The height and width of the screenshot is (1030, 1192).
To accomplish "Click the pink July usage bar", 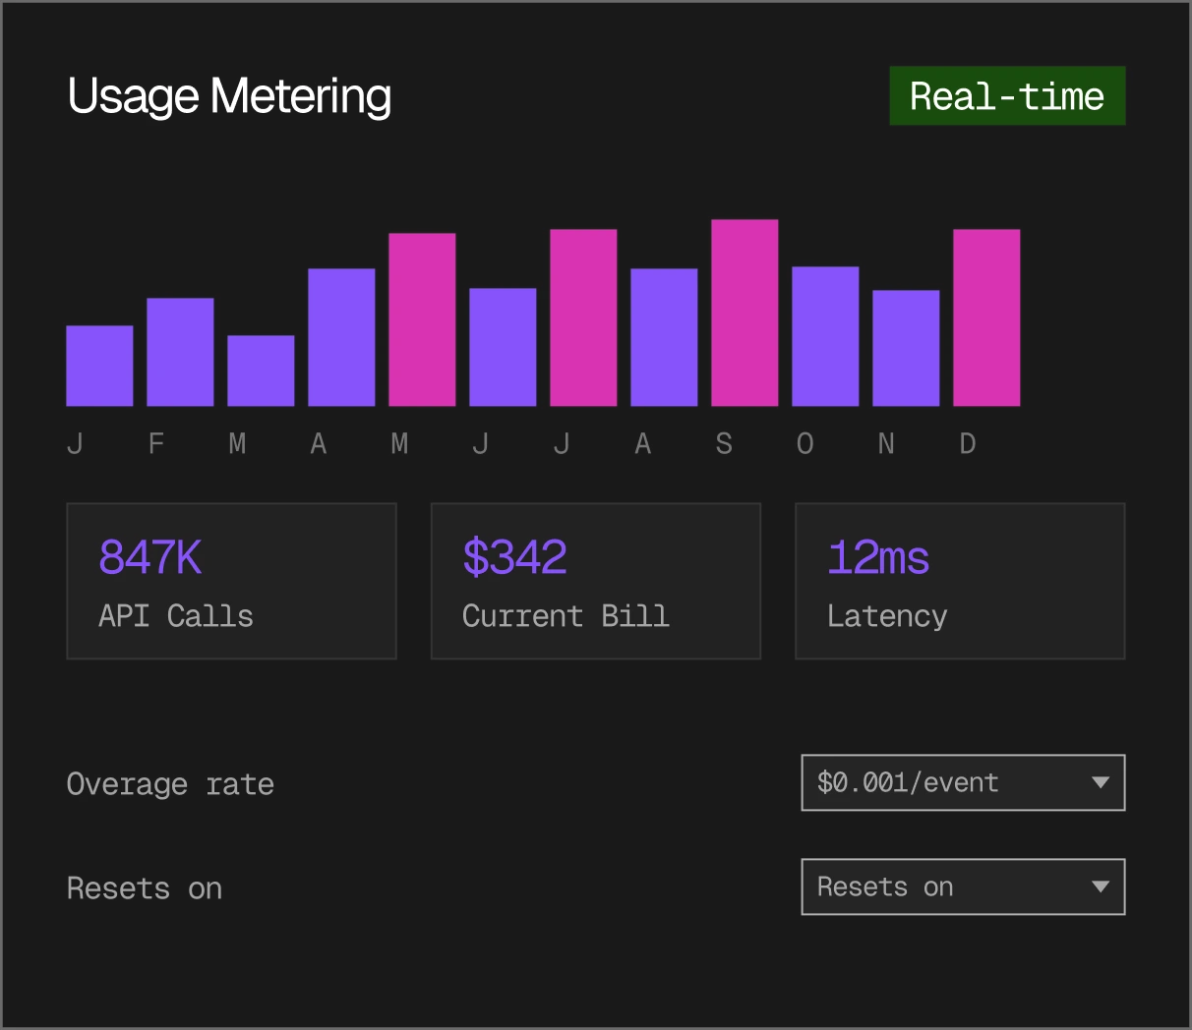I will 583,317.
